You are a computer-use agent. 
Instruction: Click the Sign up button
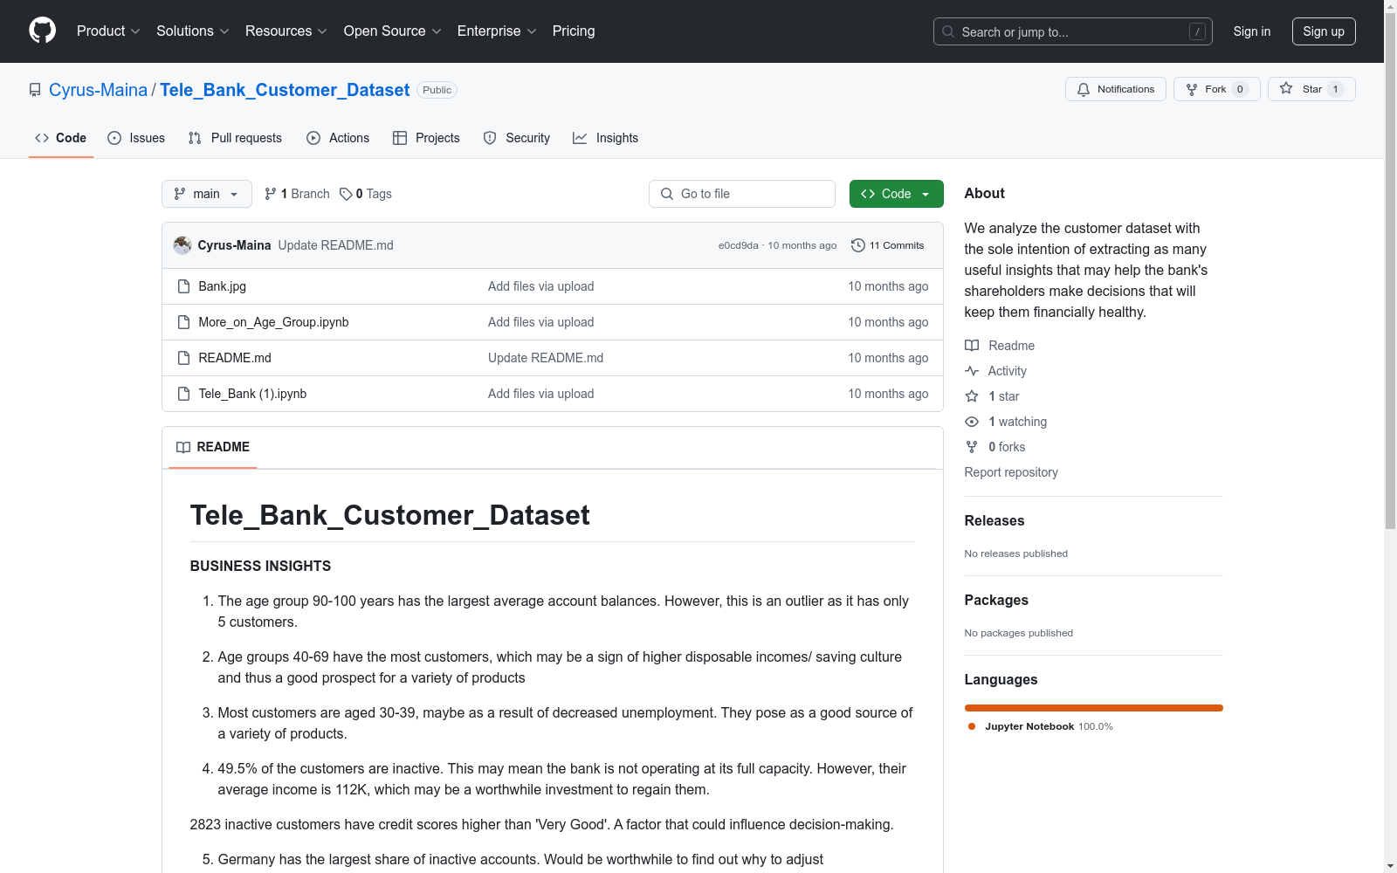pos(1324,31)
